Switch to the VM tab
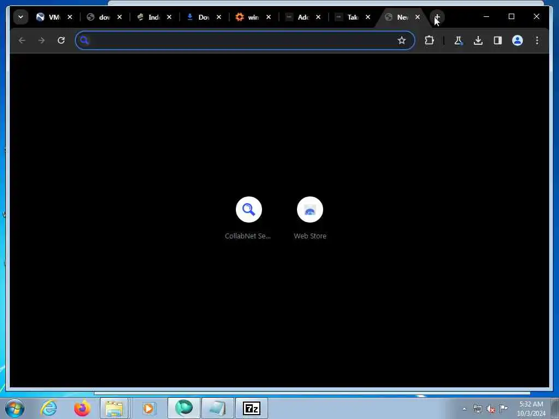 [x=48, y=17]
